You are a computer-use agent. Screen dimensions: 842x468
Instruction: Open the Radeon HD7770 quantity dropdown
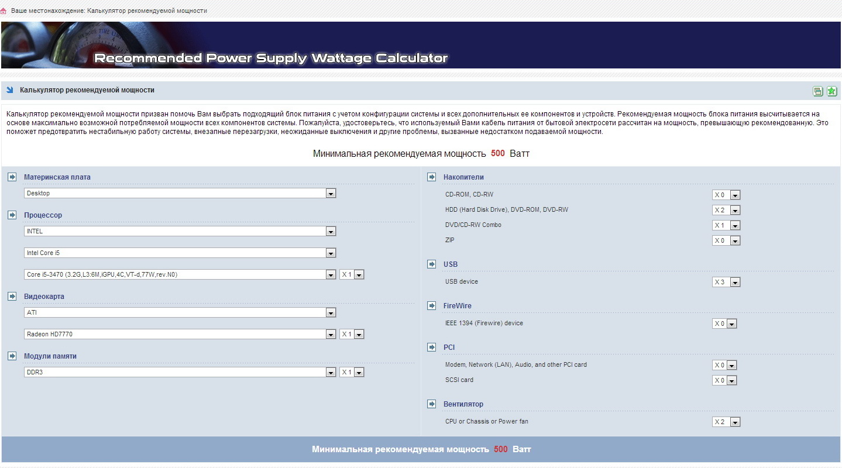pyautogui.click(x=352, y=334)
